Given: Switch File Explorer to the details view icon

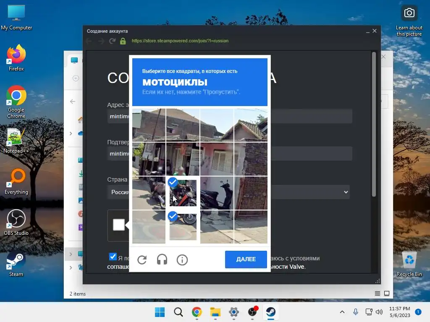Looking at the screenshot, I should pyautogui.click(x=378, y=293).
